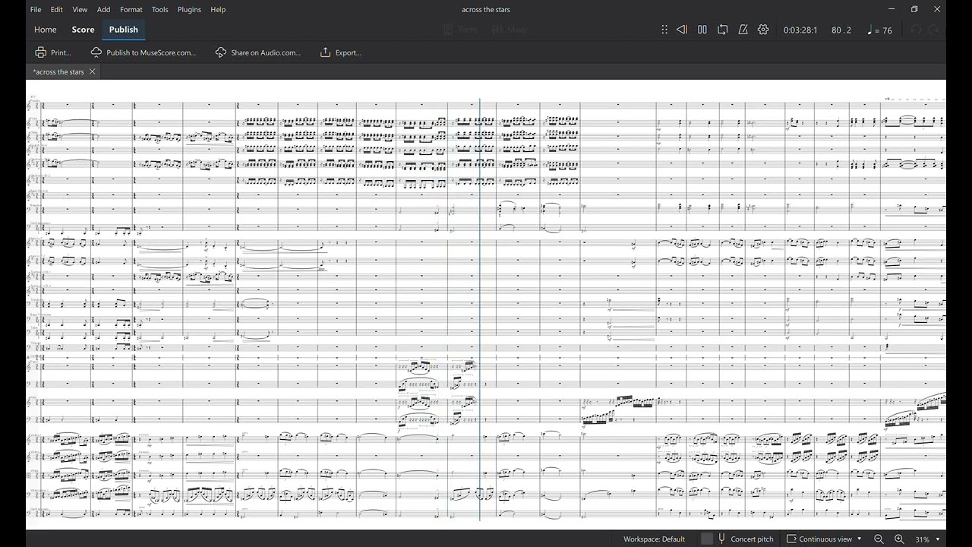Open the Tools menu
972x547 pixels.
[x=159, y=9]
